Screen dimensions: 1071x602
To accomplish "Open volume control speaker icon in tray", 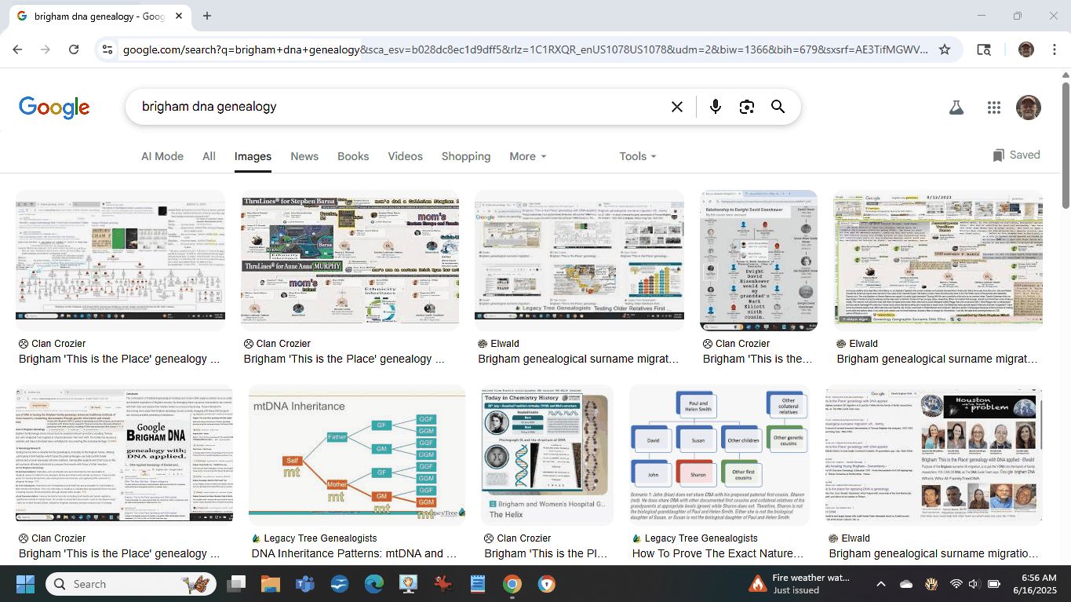I will [x=974, y=584].
